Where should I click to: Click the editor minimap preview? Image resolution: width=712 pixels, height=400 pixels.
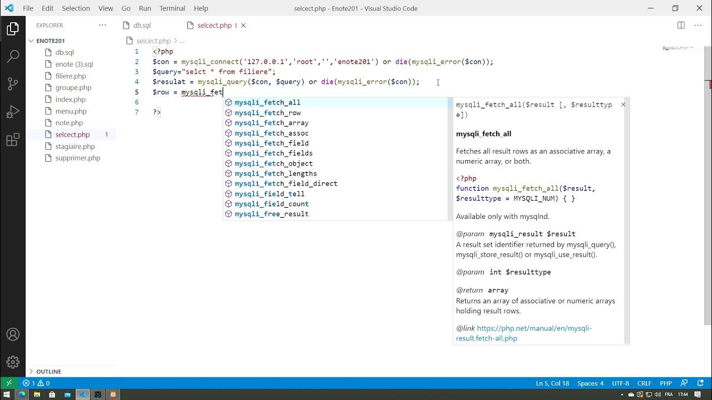(x=679, y=48)
